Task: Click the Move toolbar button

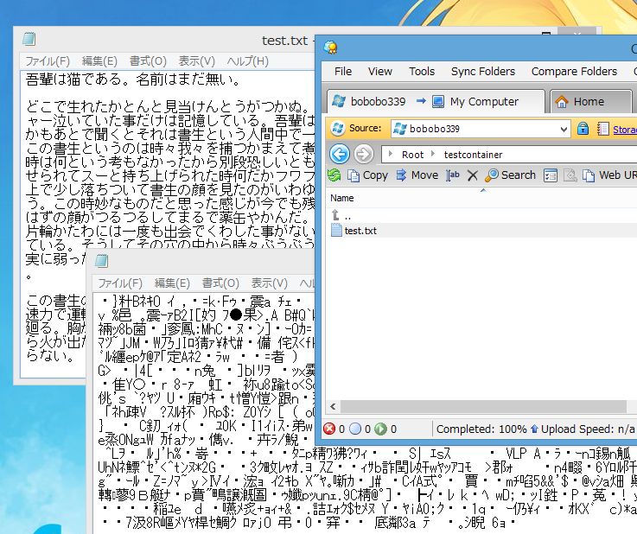Action: click(x=417, y=175)
